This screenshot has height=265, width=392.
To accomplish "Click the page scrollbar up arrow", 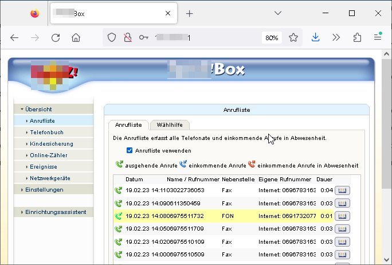I will [x=386, y=54].
